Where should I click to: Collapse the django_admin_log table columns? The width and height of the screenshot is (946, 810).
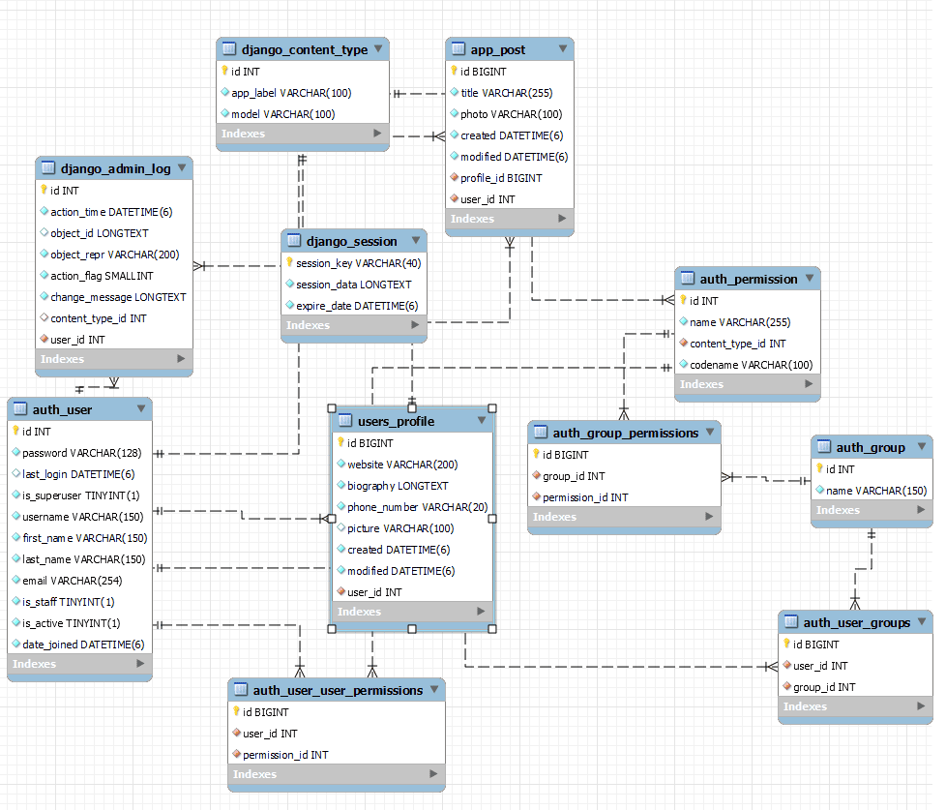[181, 168]
